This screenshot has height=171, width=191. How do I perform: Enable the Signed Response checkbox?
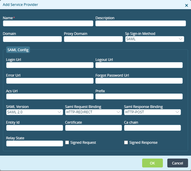pyautogui.click(x=126, y=143)
